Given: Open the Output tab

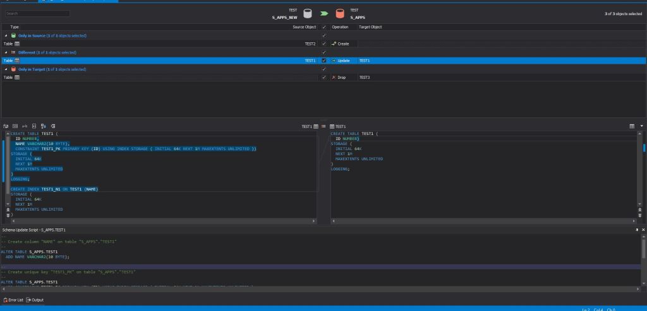Looking at the screenshot, I should (35, 300).
